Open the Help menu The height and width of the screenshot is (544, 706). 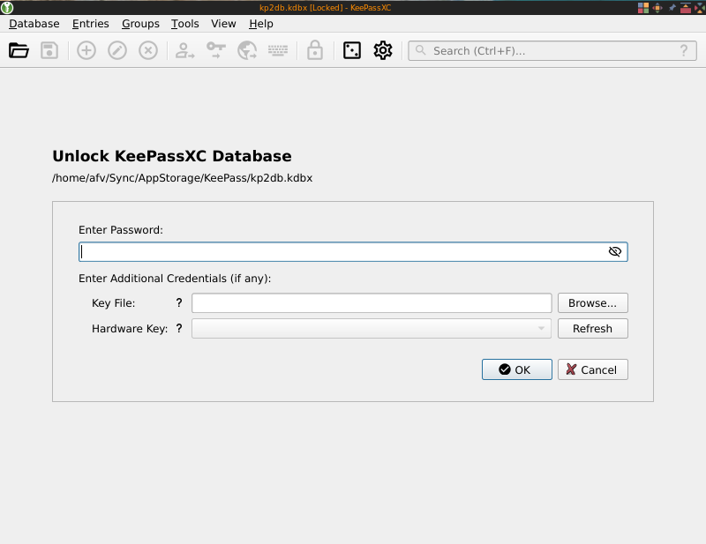(261, 24)
